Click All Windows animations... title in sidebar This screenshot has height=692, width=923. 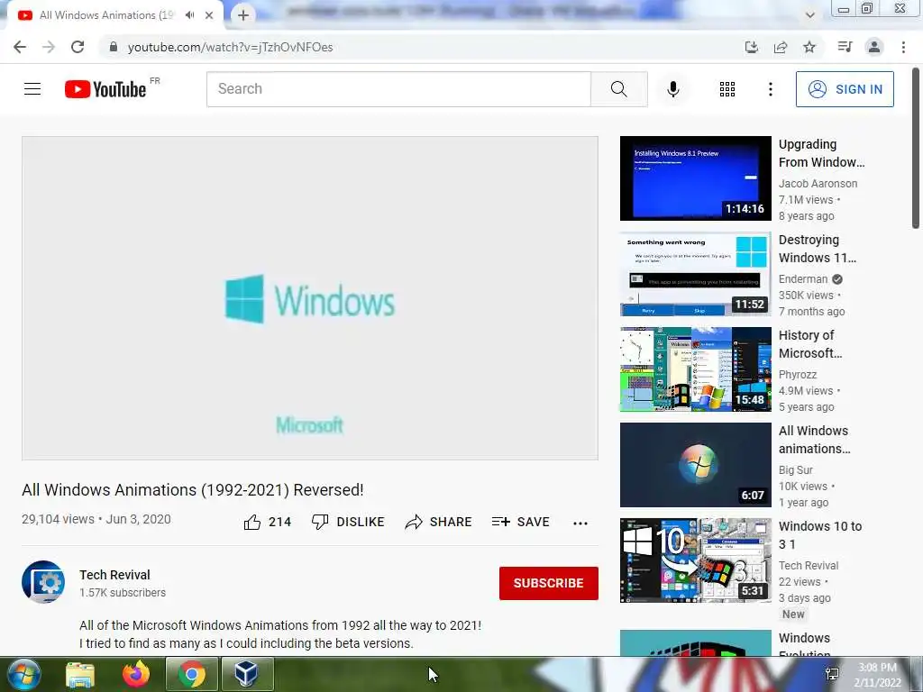pos(815,440)
